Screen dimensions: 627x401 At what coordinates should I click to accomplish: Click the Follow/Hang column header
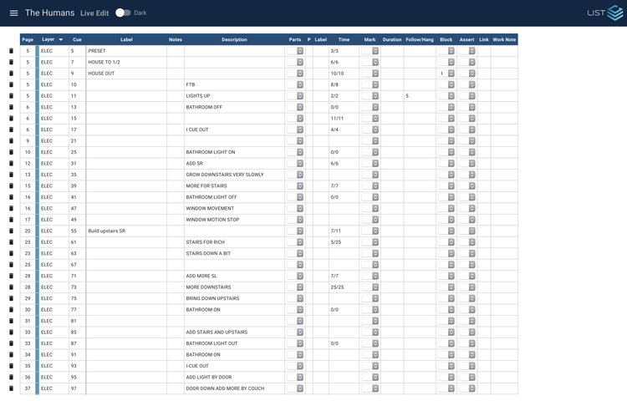pyautogui.click(x=420, y=39)
